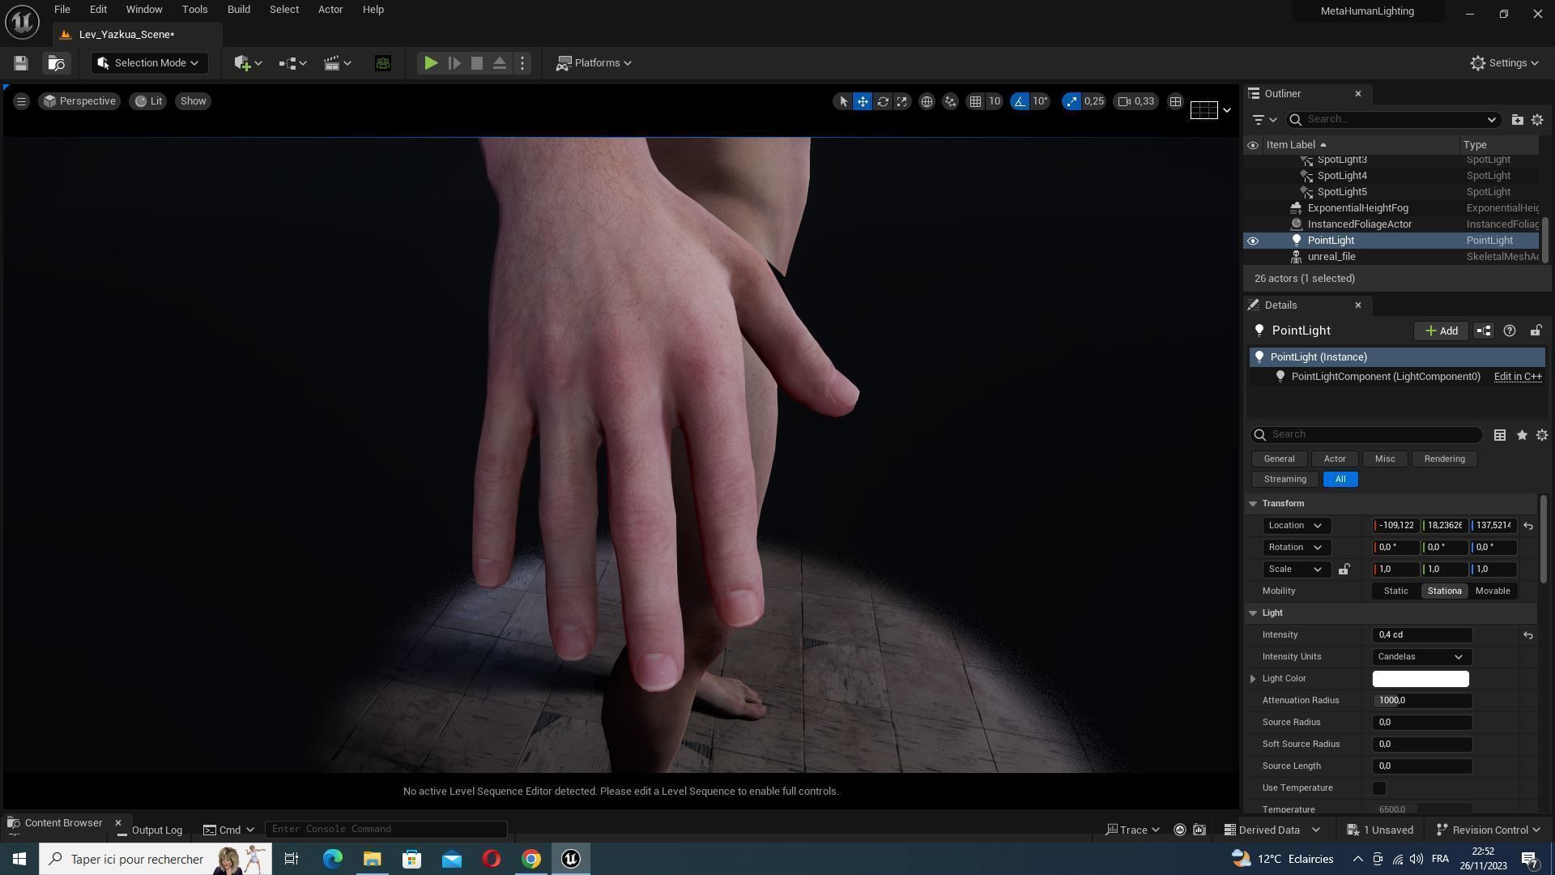Open the quick add content icon
The height and width of the screenshot is (875, 1555).
pos(247,63)
